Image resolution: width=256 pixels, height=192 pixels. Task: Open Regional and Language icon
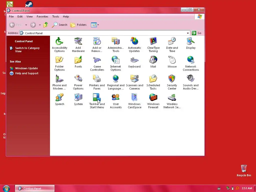pyautogui.click(x=116, y=82)
